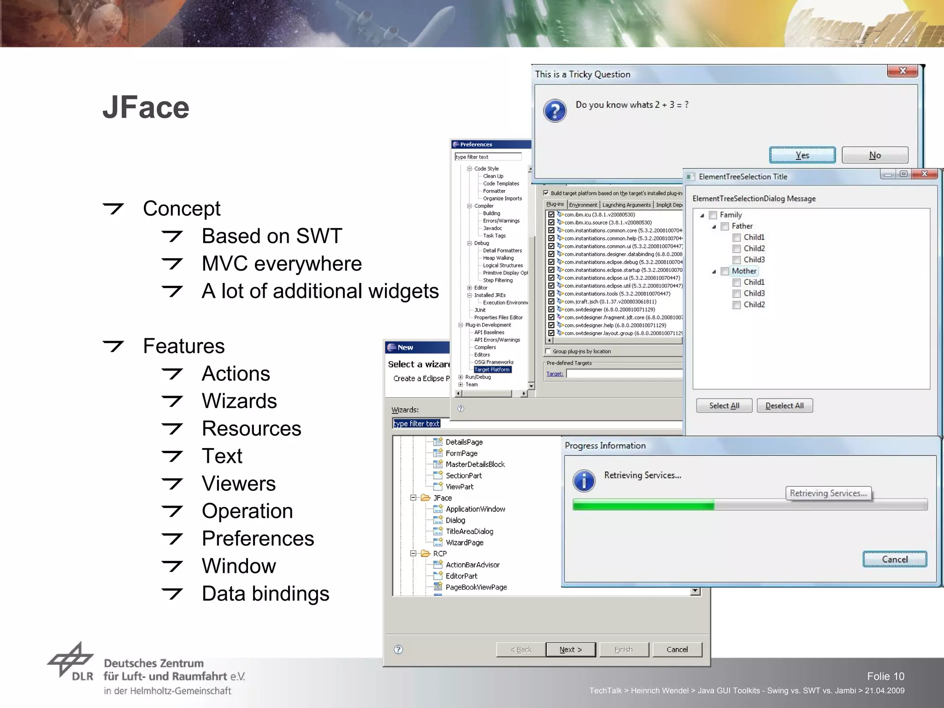This screenshot has height=708, width=944.
Task: Check Child2 under Father
Action: [x=737, y=248]
